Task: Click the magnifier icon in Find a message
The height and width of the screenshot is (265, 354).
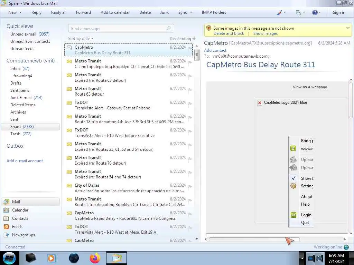Action: (x=168, y=28)
